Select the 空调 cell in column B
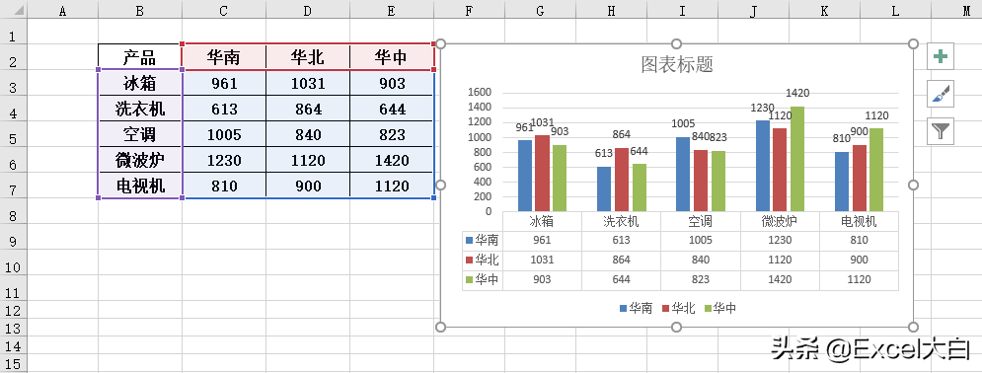 (140, 134)
